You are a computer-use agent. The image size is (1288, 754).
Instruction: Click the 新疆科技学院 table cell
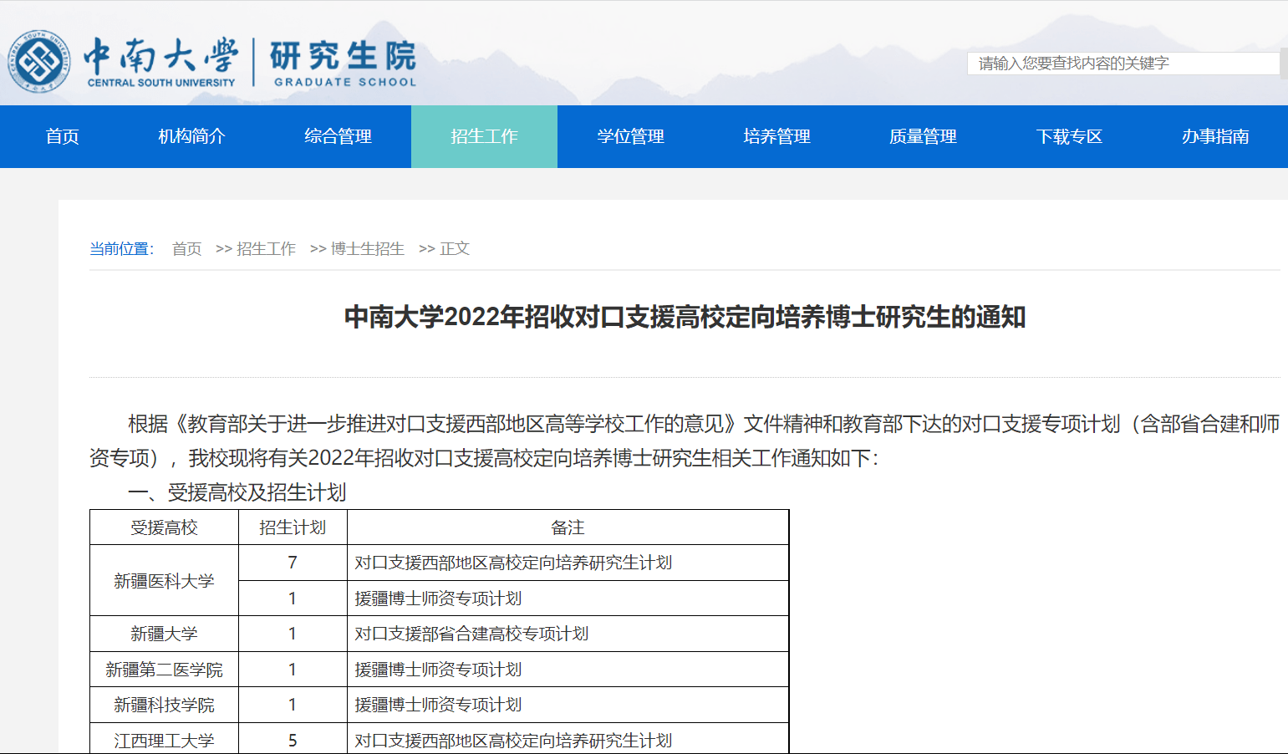point(164,705)
